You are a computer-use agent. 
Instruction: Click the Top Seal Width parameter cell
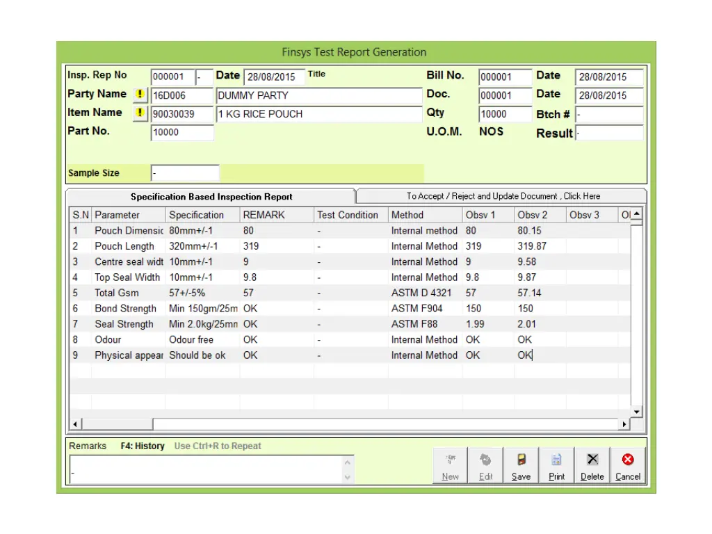[x=129, y=277]
